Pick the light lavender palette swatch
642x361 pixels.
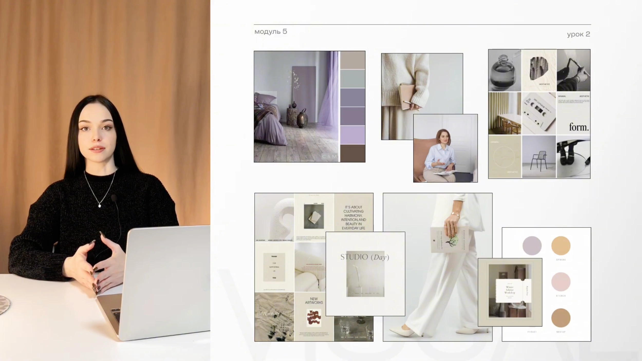[x=353, y=135]
